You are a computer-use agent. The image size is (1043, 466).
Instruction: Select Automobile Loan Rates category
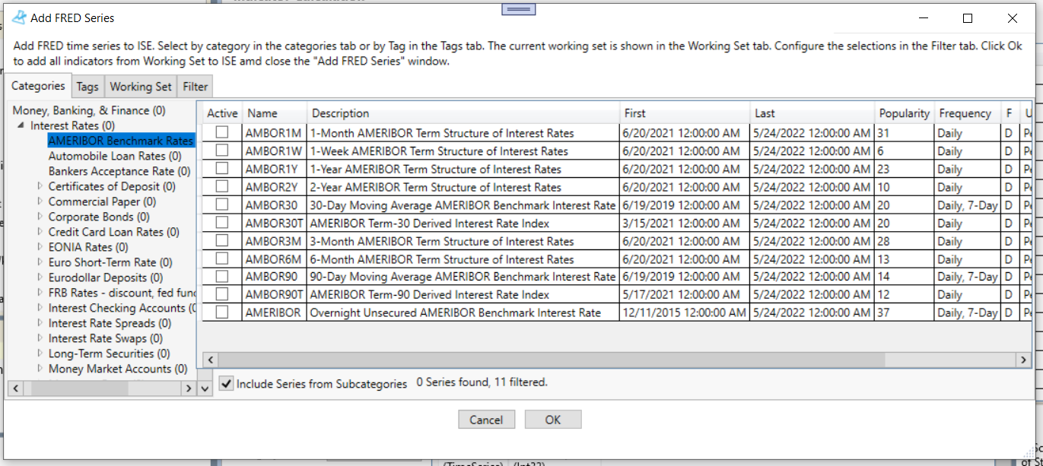tap(115, 156)
